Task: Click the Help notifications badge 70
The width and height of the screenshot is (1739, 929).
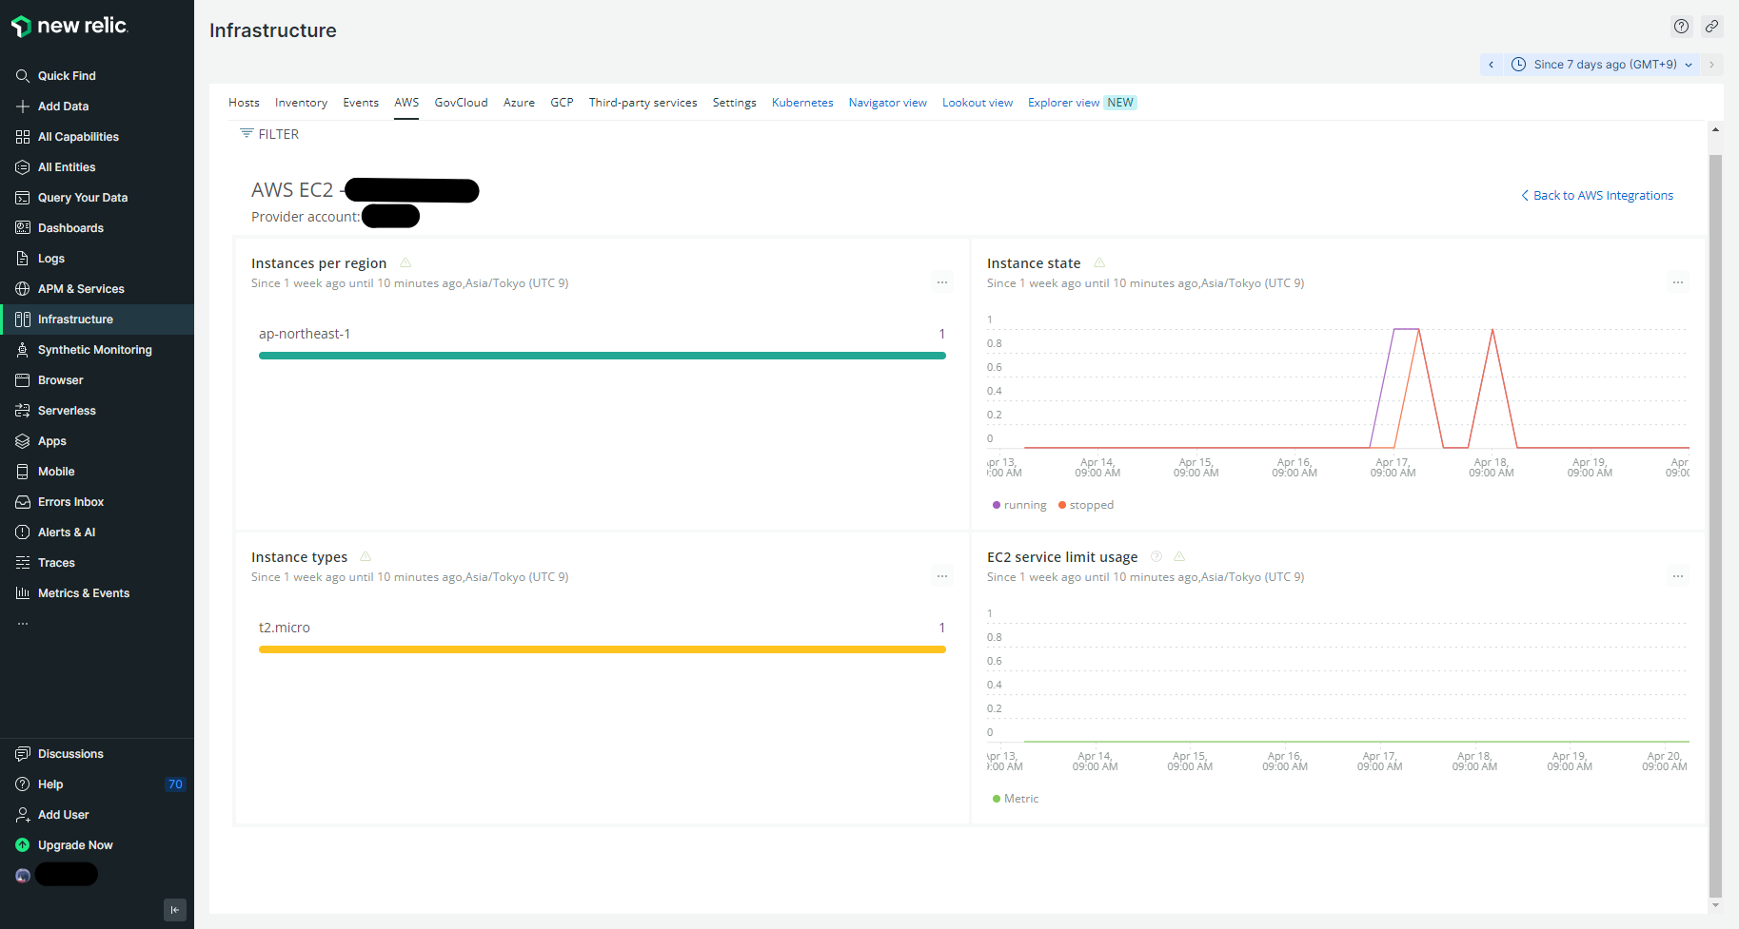Action: [175, 784]
